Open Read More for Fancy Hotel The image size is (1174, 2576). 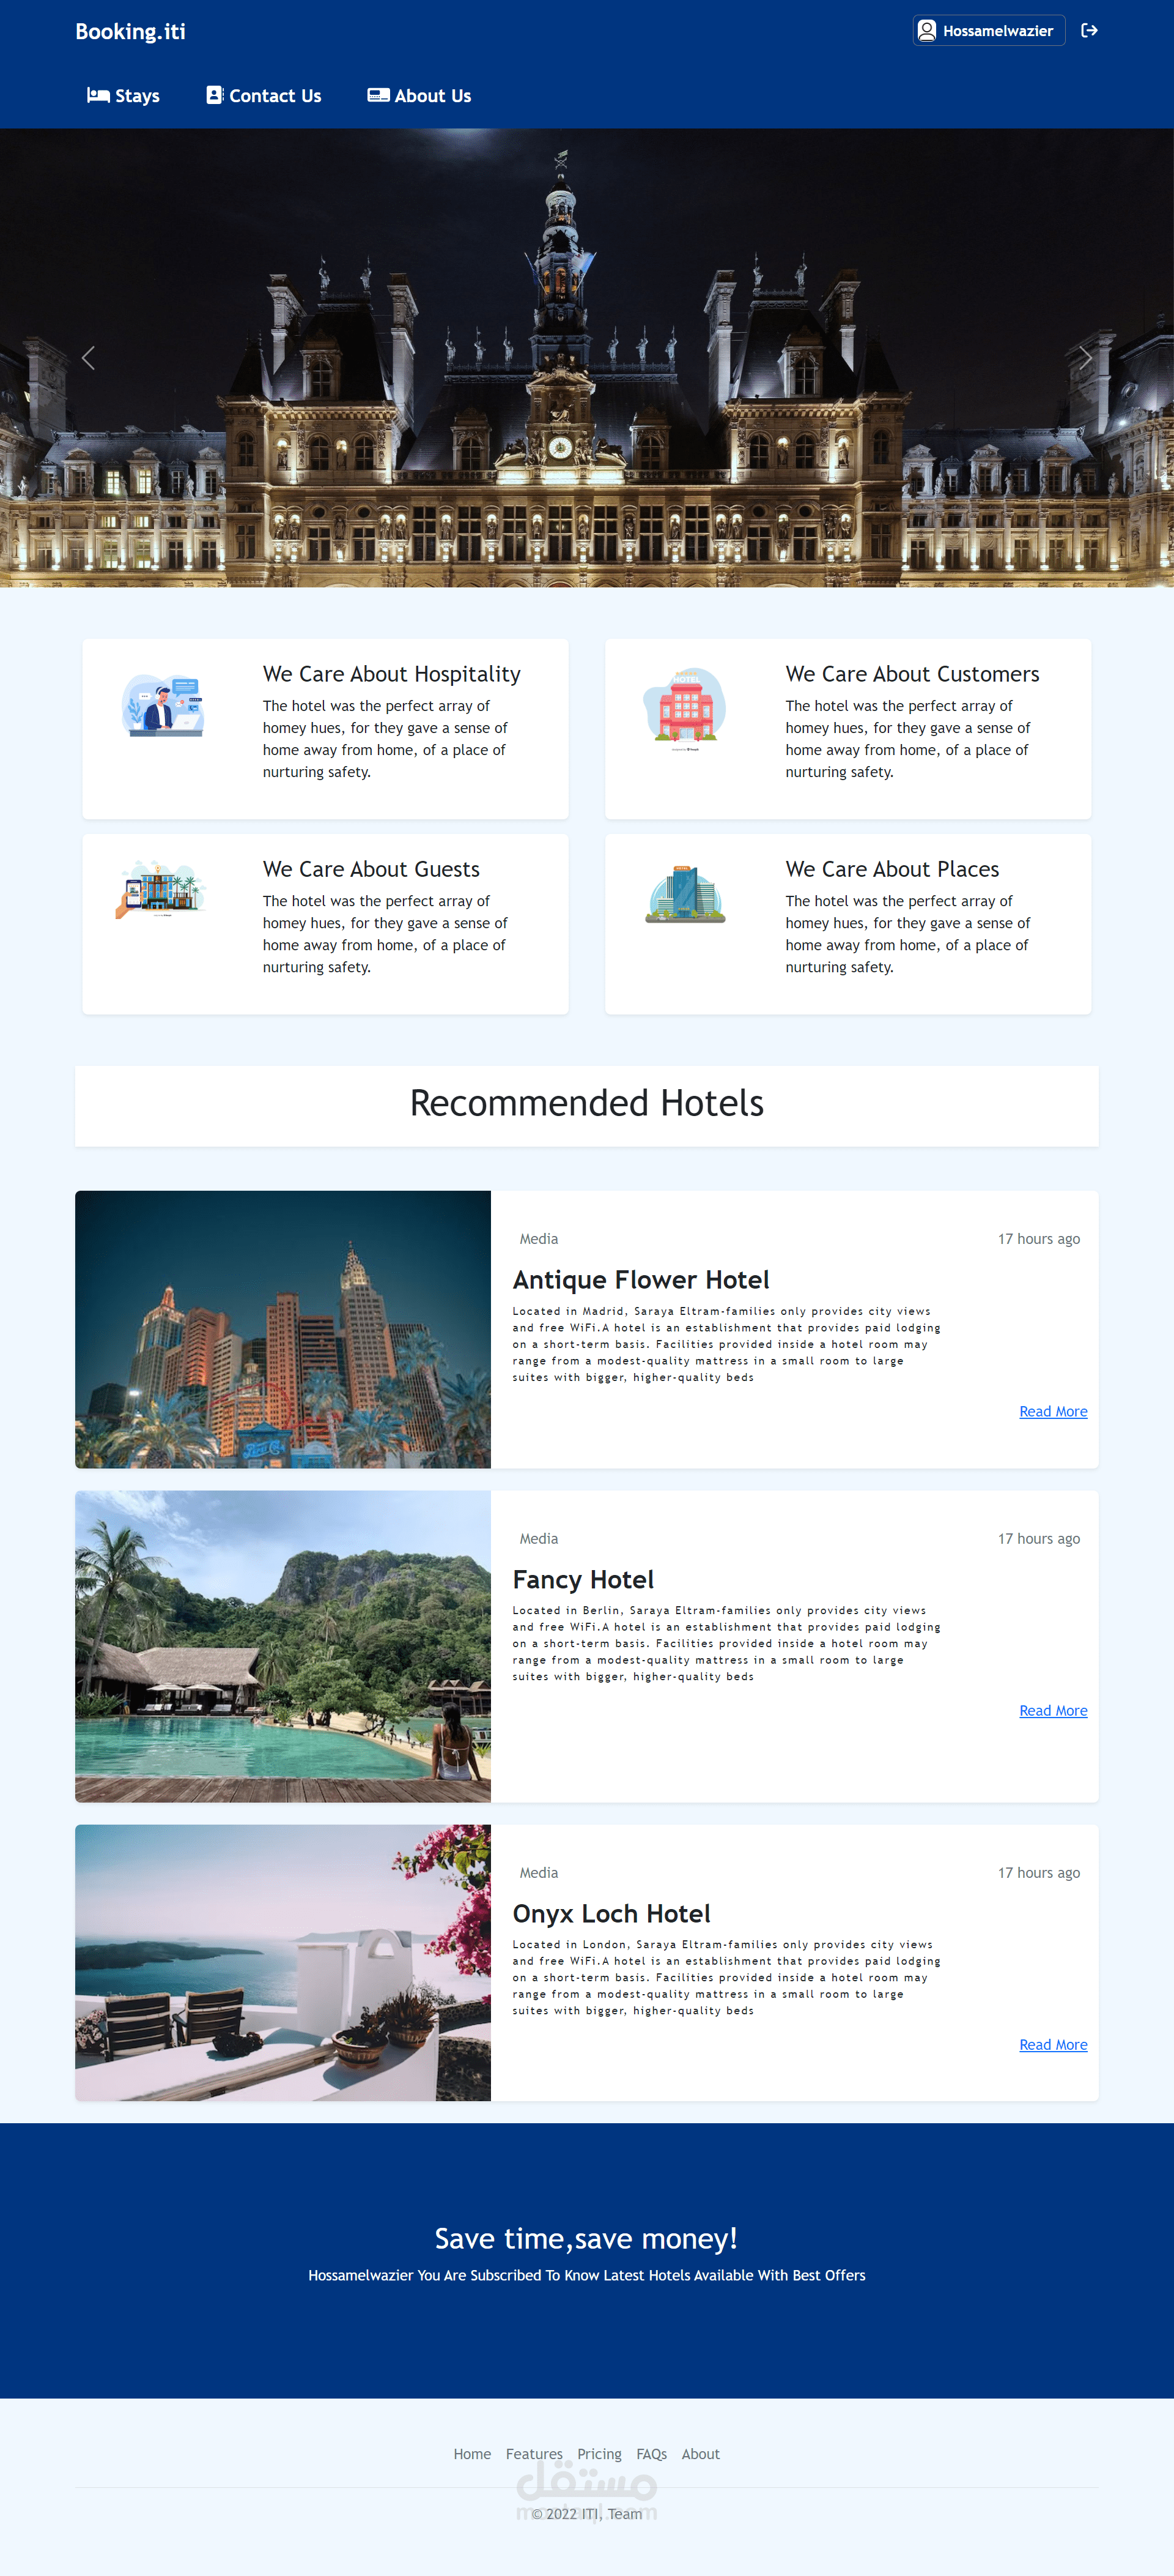pos(1053,1710)
